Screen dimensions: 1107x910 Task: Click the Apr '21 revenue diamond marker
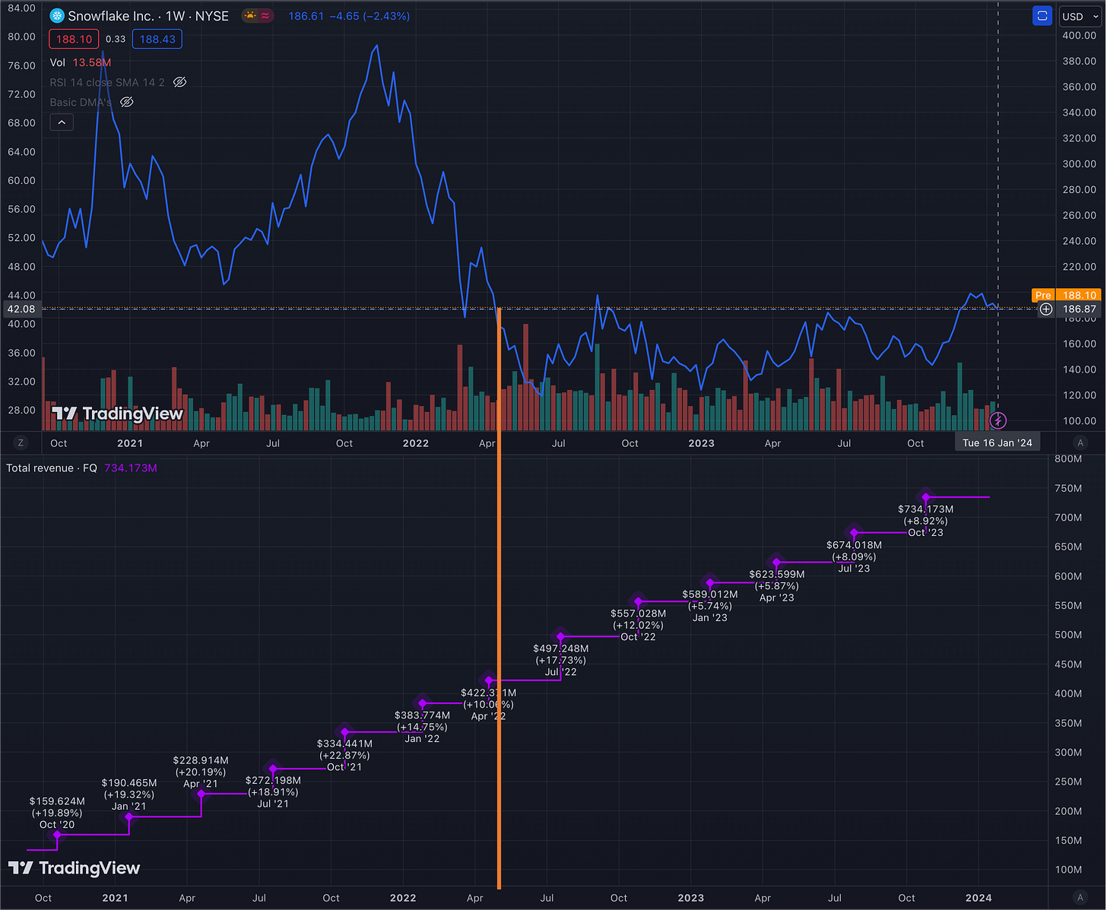pos(201,794)
